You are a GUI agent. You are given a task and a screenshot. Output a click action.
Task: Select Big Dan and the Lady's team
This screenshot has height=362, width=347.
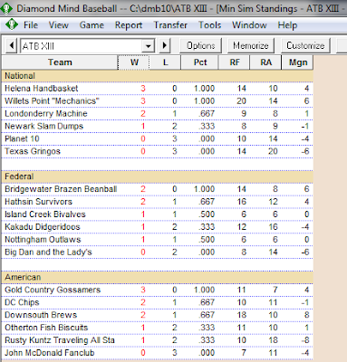[x=48, y=252]
